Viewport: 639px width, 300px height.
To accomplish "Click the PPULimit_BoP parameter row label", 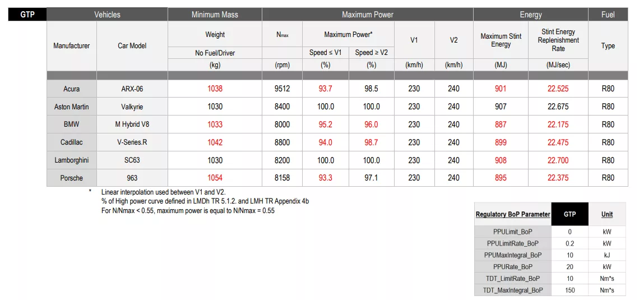I will (x=512, y=232).
